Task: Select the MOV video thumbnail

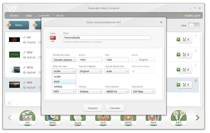Action: [14, 70]
